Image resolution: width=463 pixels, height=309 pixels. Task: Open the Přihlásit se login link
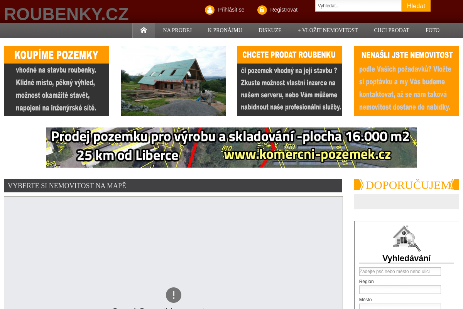[x=231, y=10]
